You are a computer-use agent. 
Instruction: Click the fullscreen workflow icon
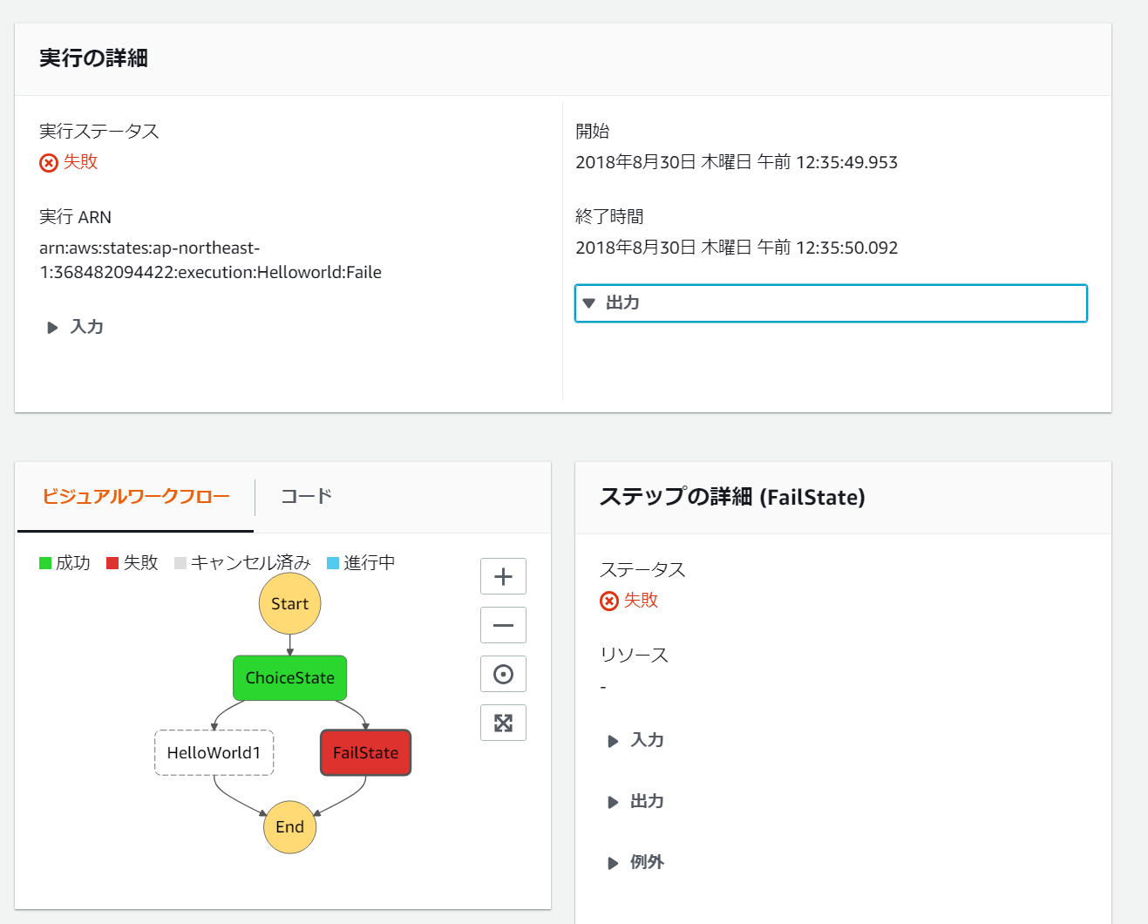coord(503,723)
